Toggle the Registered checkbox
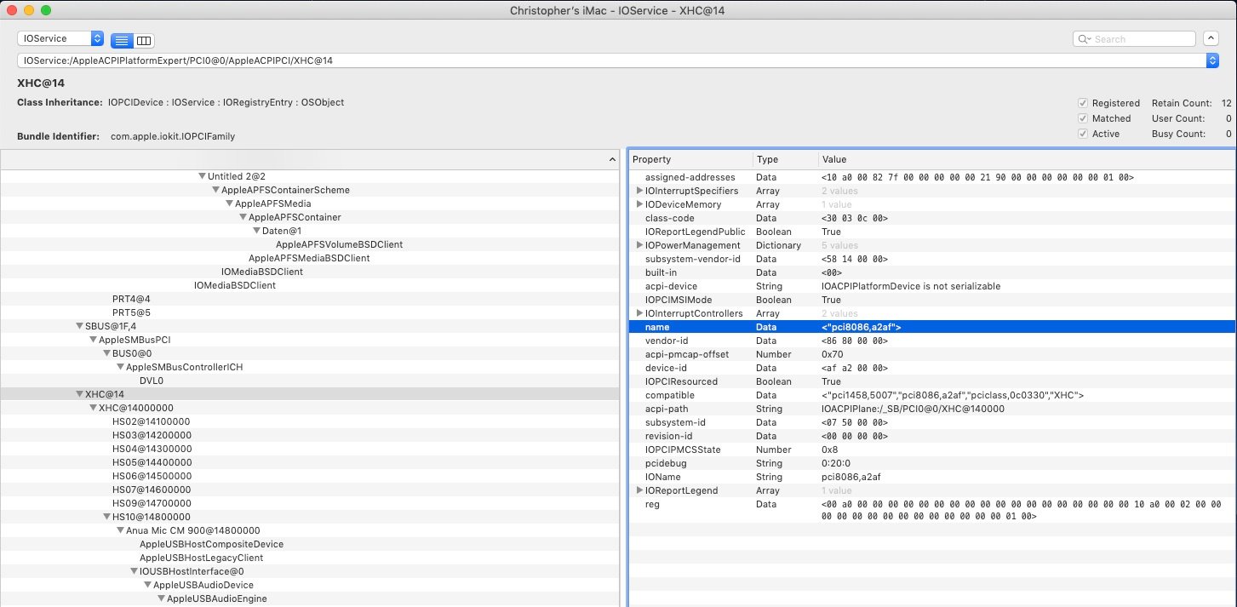1237x607 pixels. coord(1083,103)
